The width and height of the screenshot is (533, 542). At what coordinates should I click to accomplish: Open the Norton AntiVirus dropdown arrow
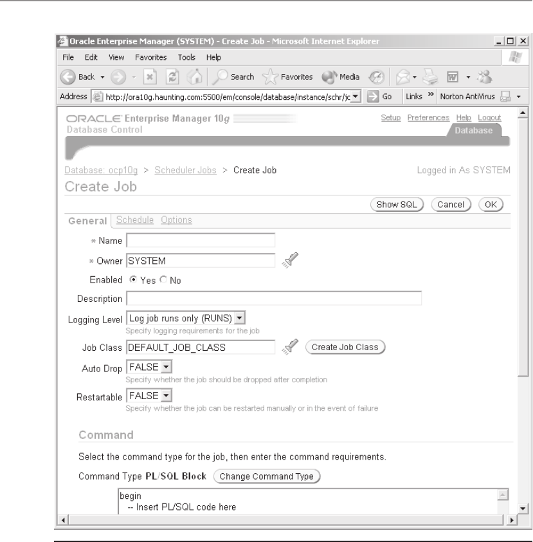tap(518, 97)
